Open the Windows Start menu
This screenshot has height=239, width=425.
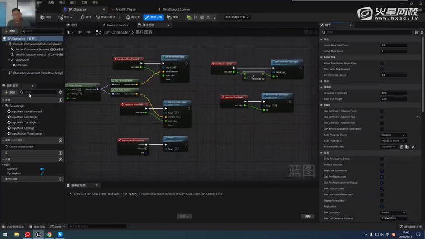coord(6,235)
